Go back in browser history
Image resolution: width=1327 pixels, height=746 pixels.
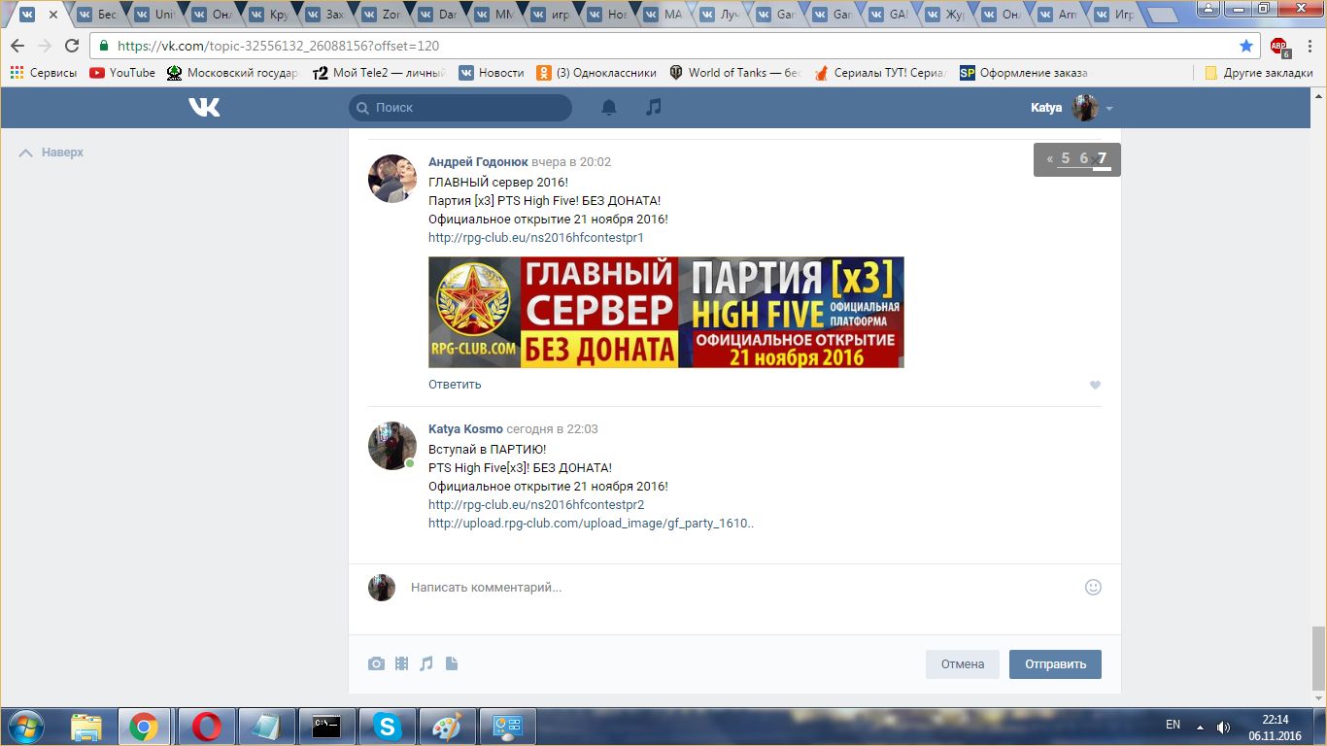(17, 46)
